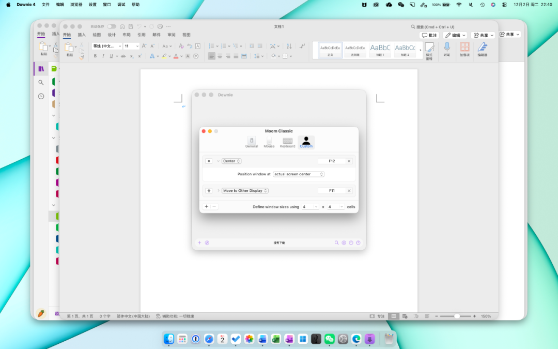Screen dimensions: 558x349
Task: Expand the Move to Other Display row
Action: 218,191
